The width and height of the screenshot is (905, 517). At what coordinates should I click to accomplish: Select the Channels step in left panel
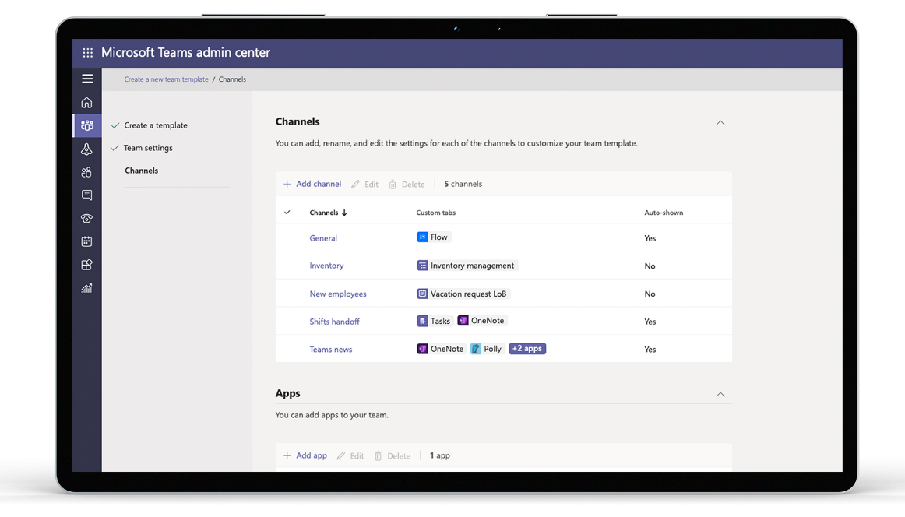point(142,171)
